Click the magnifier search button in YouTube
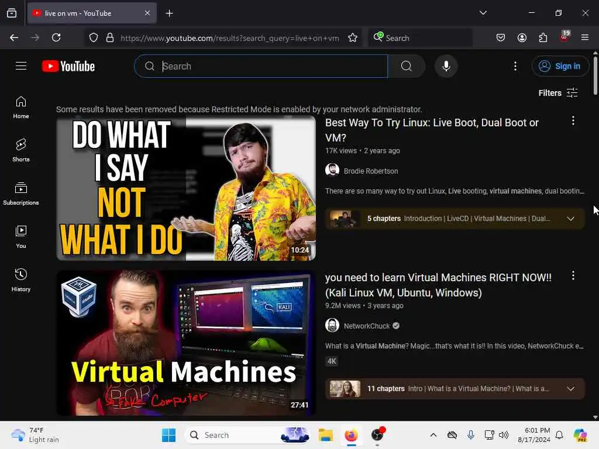 coord(407,66)
